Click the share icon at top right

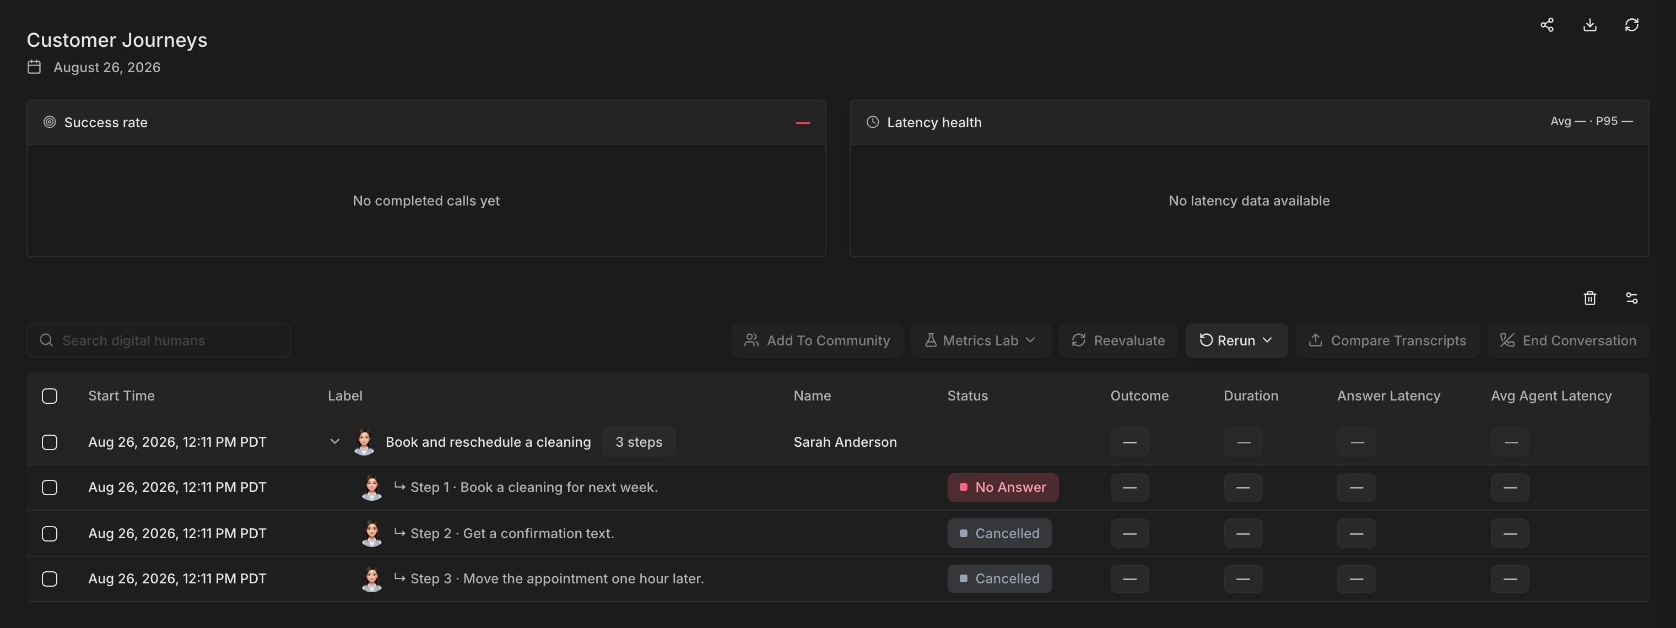(x=1547, y=25)
